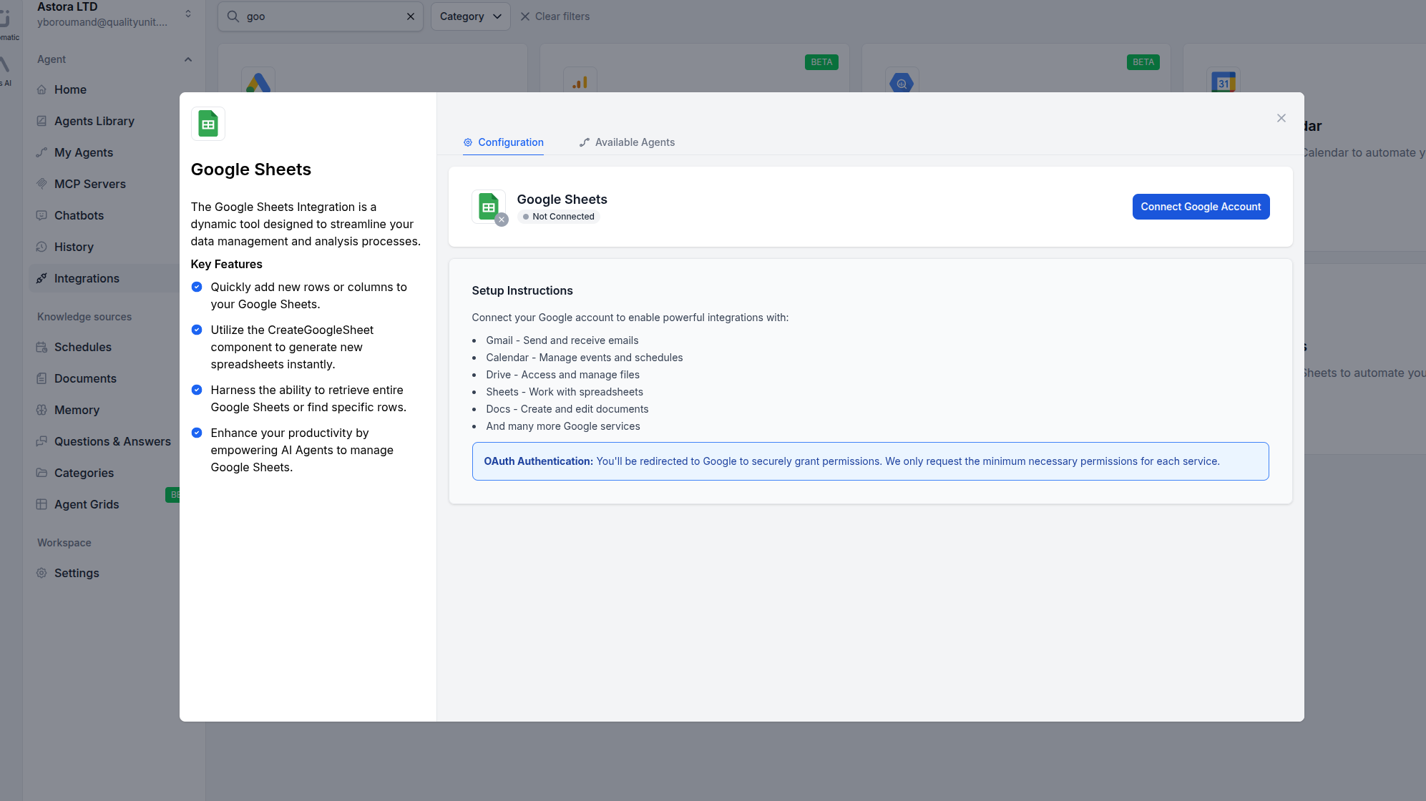The image size is (1426, 801).
Task: Open the Home section in sidebar
Action: click(70, 89)
